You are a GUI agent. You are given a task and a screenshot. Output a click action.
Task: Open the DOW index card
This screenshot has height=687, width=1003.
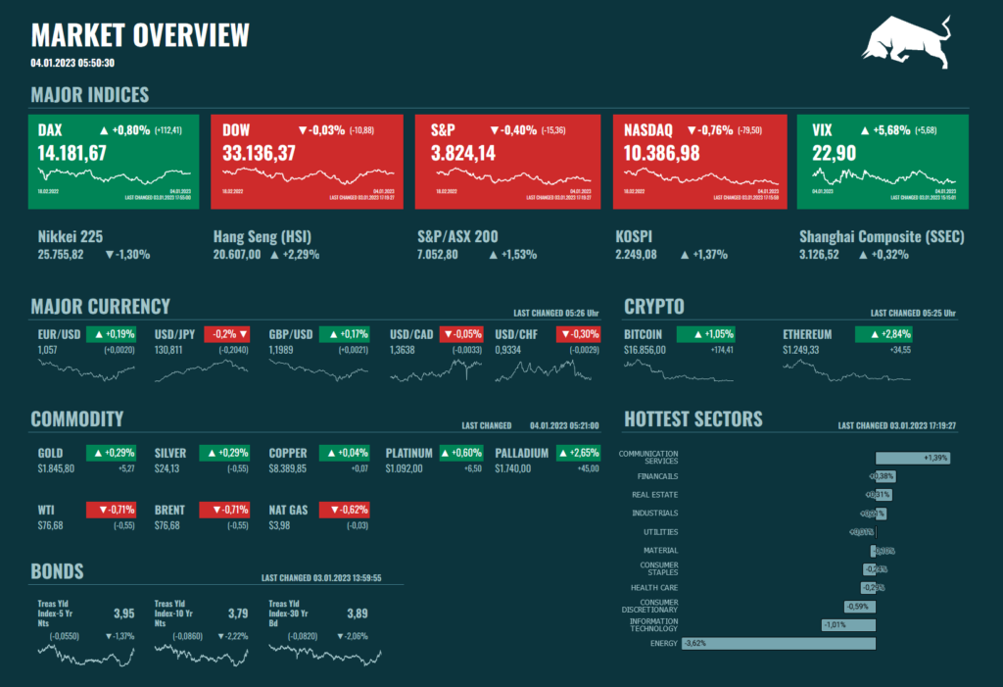[307, 162]
